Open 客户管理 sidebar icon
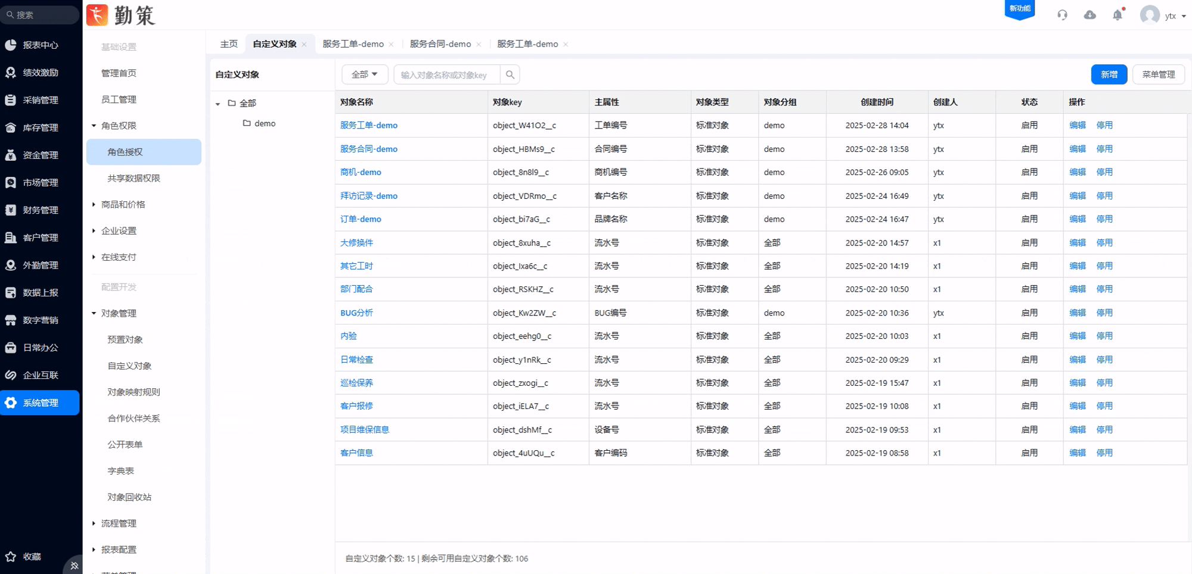This screenshot has width=1192, height=574. click(x=11, y=238)
